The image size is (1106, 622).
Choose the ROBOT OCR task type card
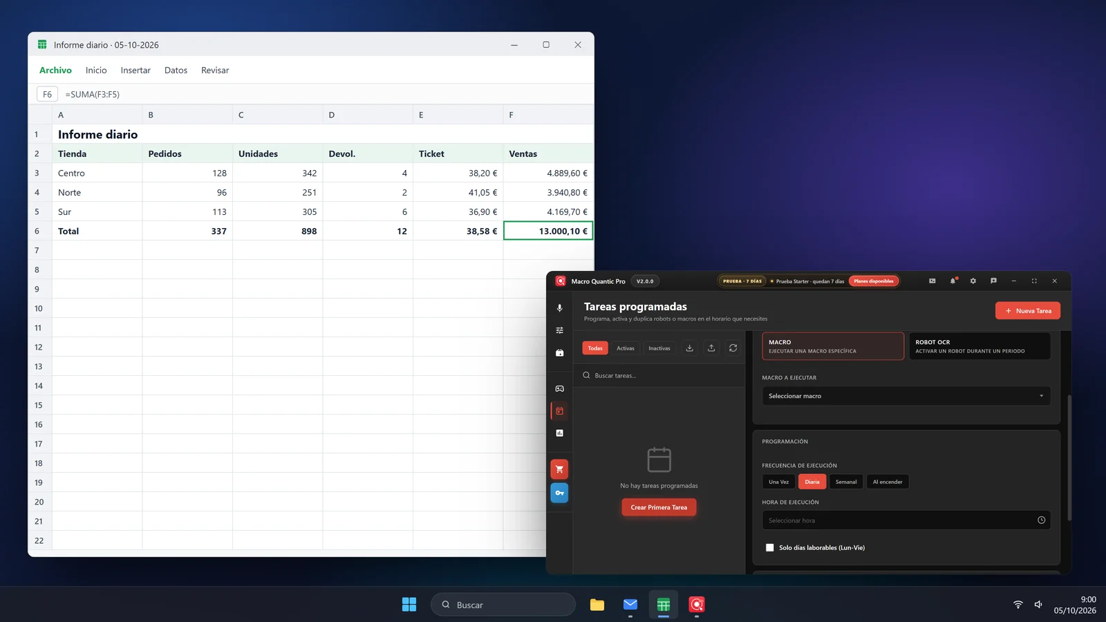pyautogui.click(x=980, y=346)
